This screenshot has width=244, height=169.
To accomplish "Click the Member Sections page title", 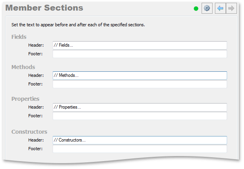I will pos(44,8).
